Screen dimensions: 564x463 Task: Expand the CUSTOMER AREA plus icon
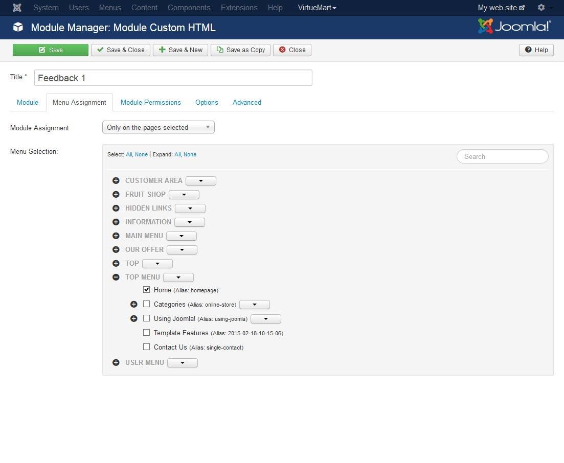pyautogui.click(x=116, y=181)
